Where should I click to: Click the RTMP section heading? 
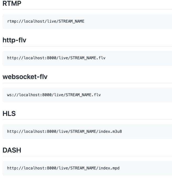point(12,3)
